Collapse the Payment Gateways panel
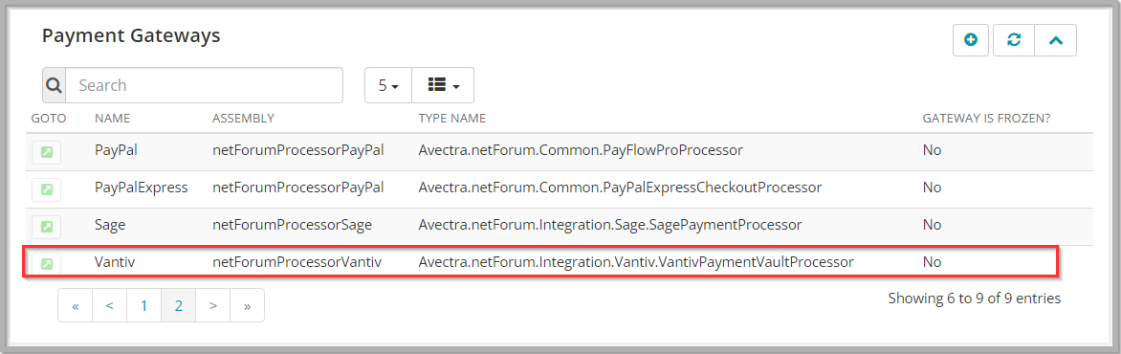This screenshot has width=1121, height=354. coord(1056,40)
